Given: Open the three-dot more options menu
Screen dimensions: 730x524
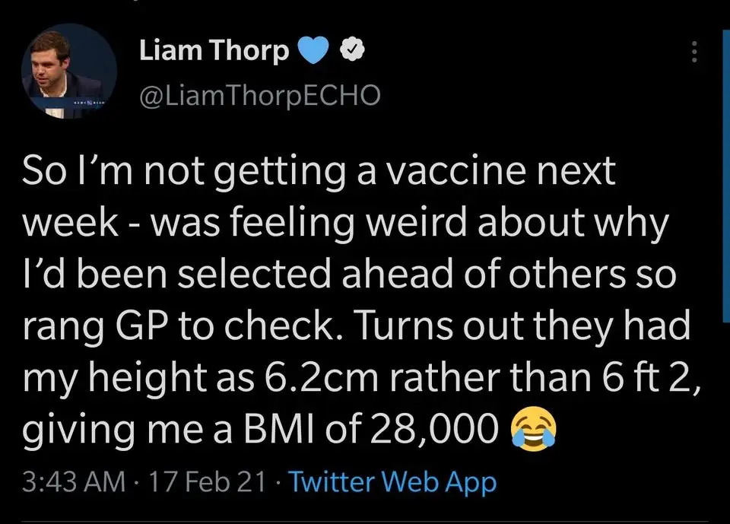Looking at the screenshot, I should coord(694,52).
